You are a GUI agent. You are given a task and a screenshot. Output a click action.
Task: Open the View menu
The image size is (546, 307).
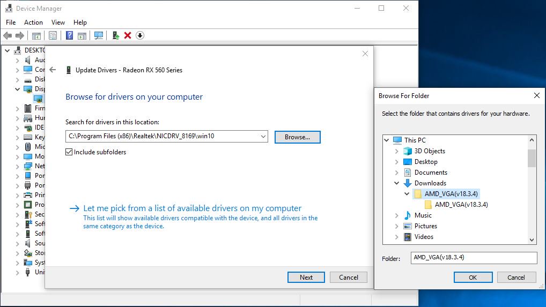(58, 23)
